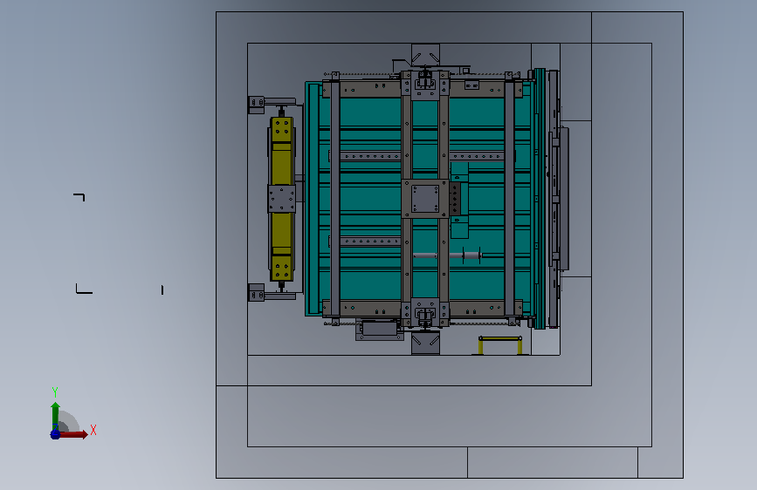Viewport: 757px width, 490px height.
Task: Click the red X axis arrow of the triad
Action: 74,434
